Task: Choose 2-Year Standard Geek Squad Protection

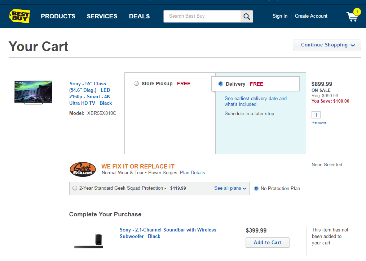Action: click(x=75, y=188)
